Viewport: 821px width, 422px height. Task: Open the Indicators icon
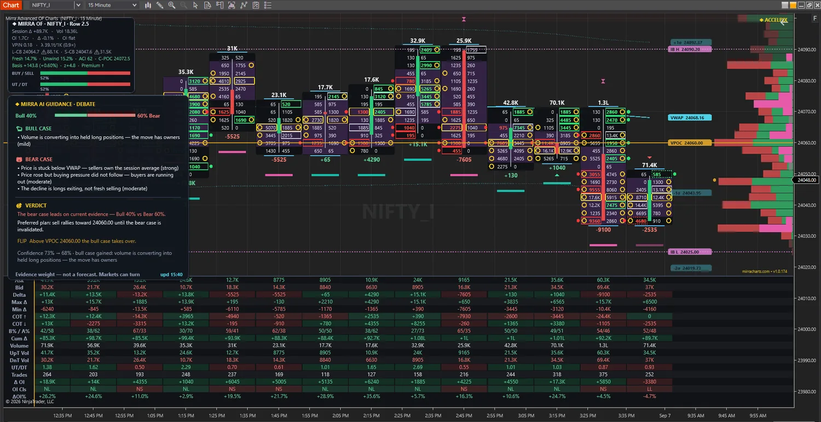tap(243, 5)
